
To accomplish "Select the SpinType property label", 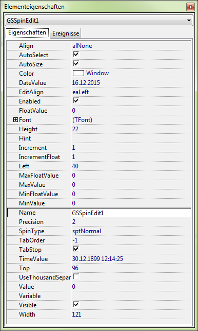I will [32, 231].
